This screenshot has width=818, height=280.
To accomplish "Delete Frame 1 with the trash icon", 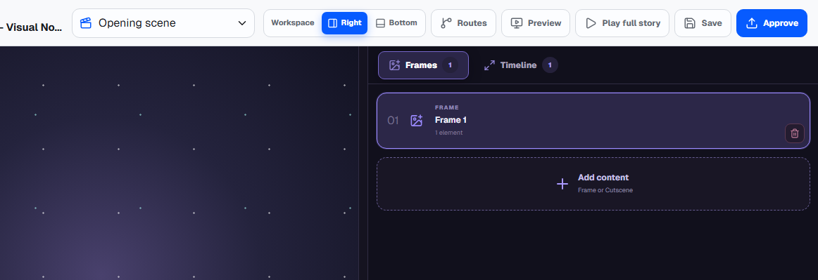I will [795, 133].
